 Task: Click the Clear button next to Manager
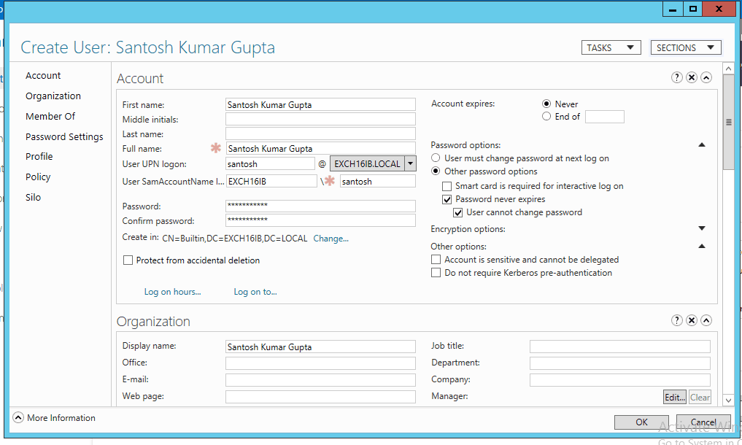(x=700, y=397)
